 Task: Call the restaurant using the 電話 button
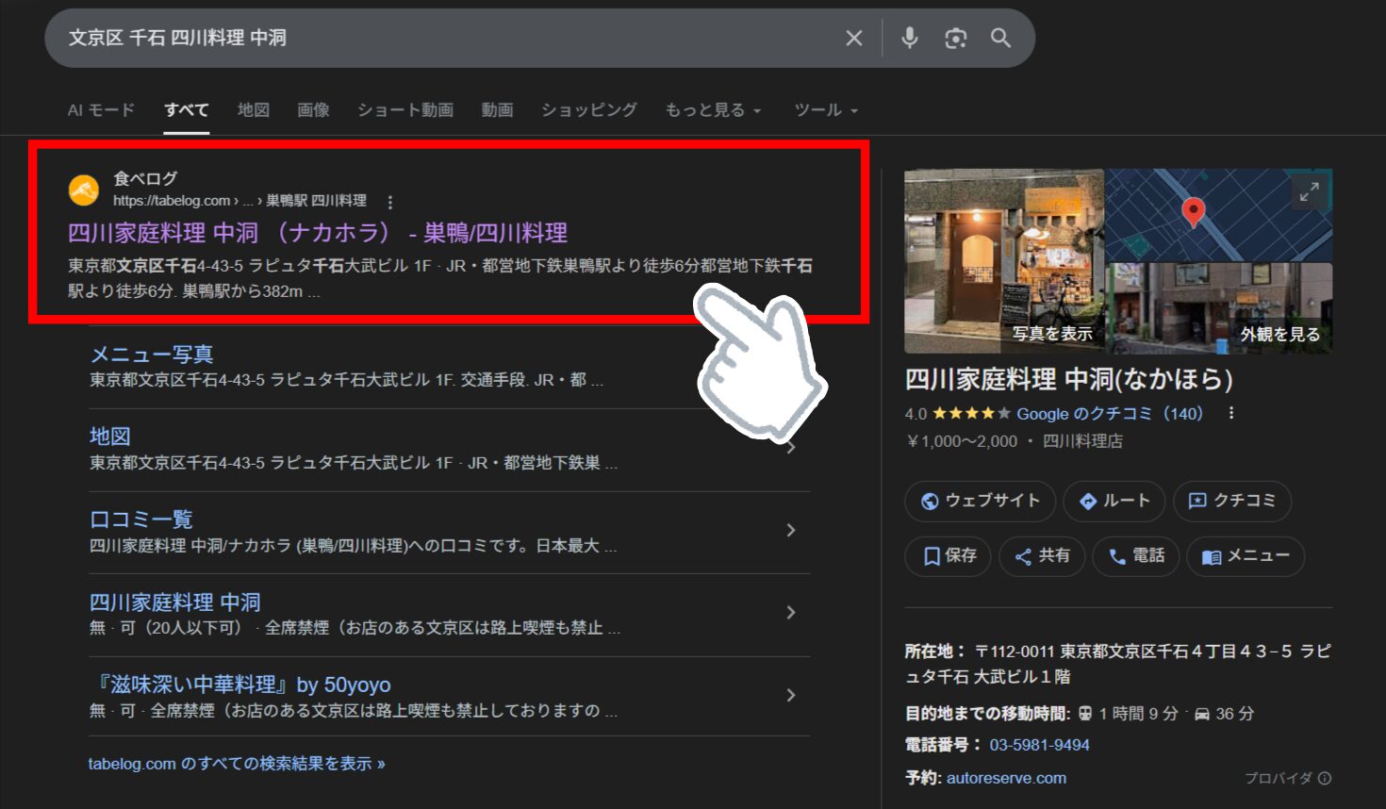pos(1135,556)
